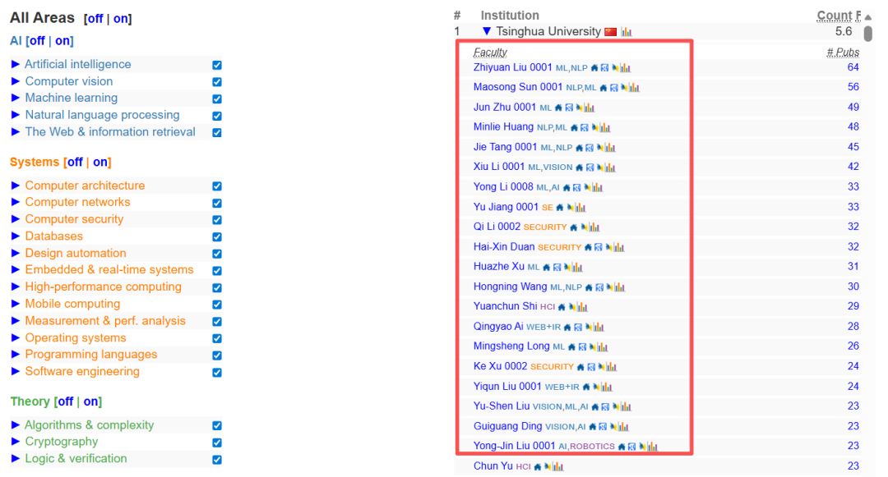
Task: Collapse the Tsinghua University faculty list
Action: coord(487,31)
